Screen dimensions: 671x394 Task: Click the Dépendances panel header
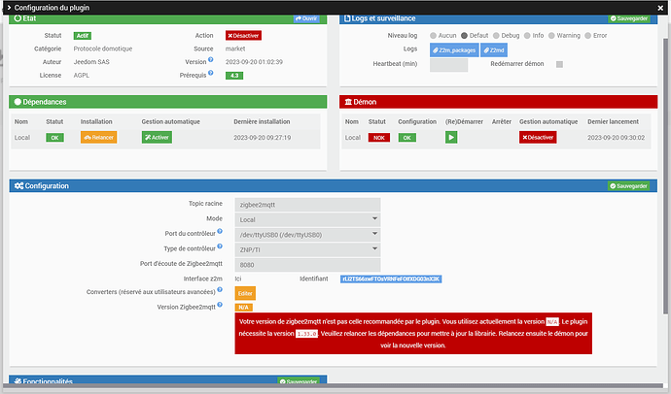167,102
